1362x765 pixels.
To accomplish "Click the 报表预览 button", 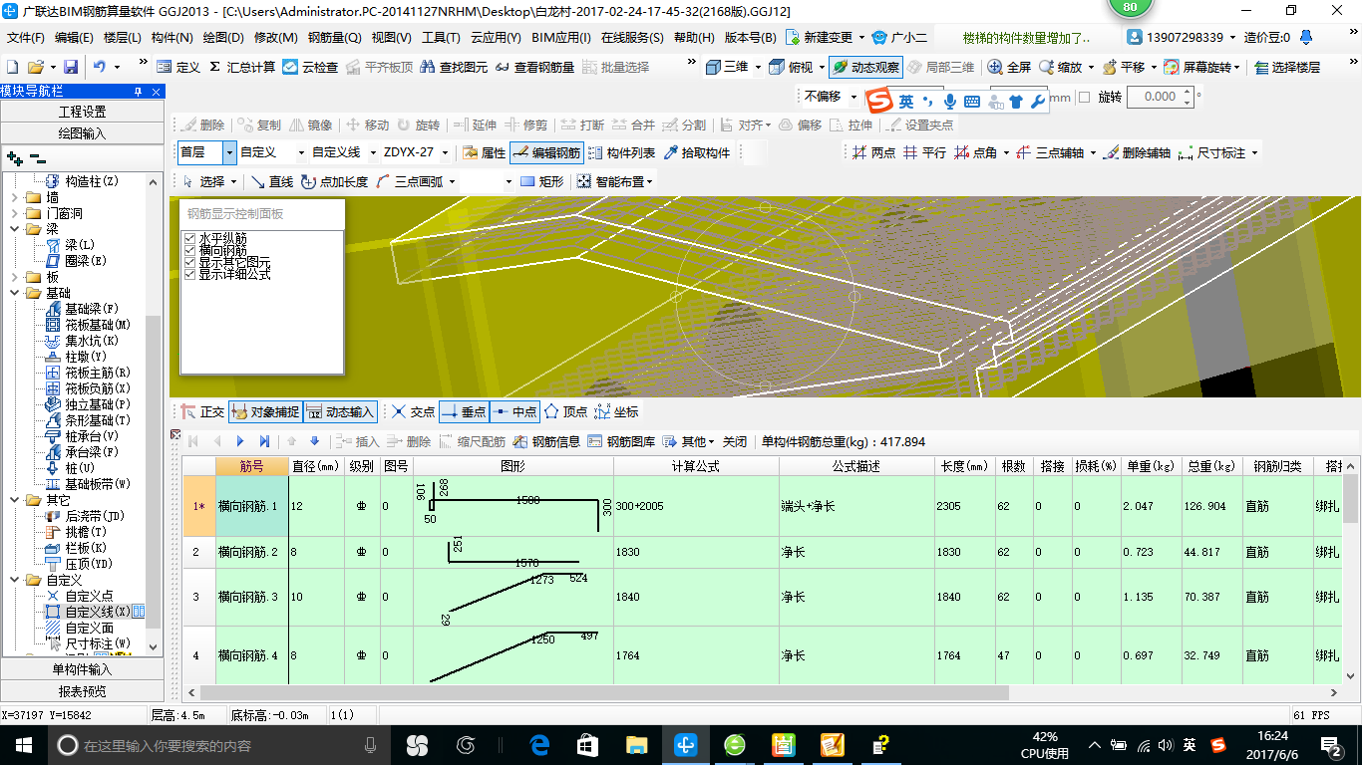I will click(82, 691).
